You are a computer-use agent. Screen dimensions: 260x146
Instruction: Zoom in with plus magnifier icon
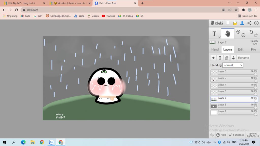pyautogui.click(x=238, y=32)
